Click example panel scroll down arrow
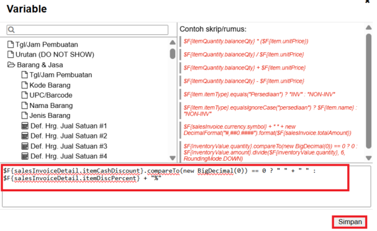Image resolution: width=377 pixels, height=231 pixels. (368, 158)
